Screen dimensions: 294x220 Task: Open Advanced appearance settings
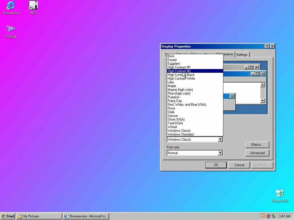tap(257, 153)
